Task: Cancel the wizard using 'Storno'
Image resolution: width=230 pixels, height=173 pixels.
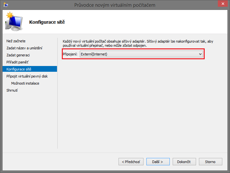Action: [x=210, y=162]
